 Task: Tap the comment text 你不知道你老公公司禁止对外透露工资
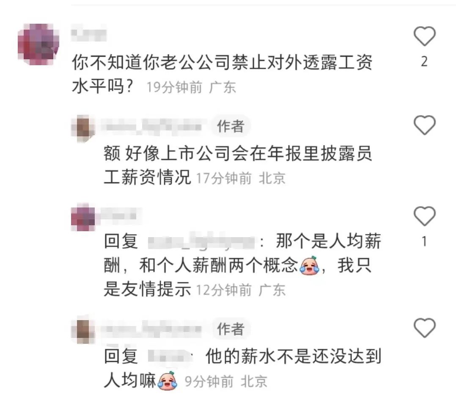coord(222,62)
